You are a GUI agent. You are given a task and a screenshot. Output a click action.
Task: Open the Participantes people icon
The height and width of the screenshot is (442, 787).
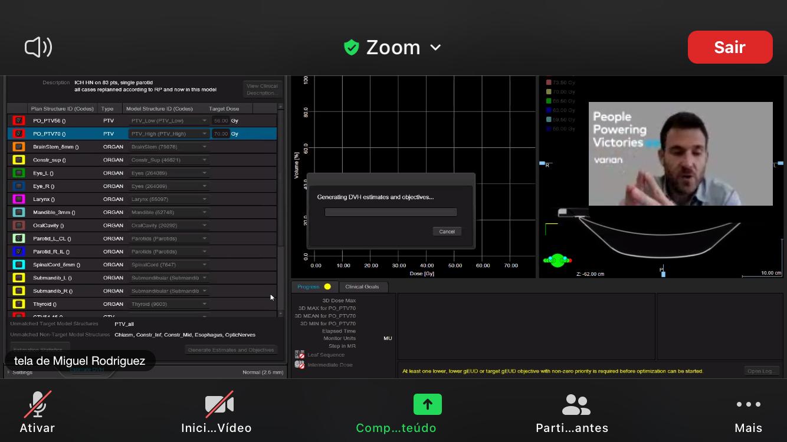[x=576, y=404]
